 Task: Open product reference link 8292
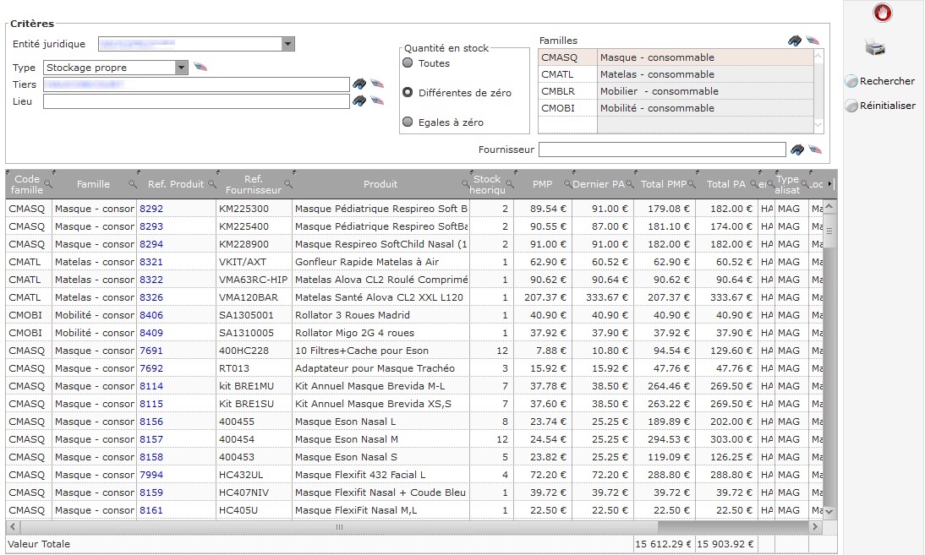point(151,209)
